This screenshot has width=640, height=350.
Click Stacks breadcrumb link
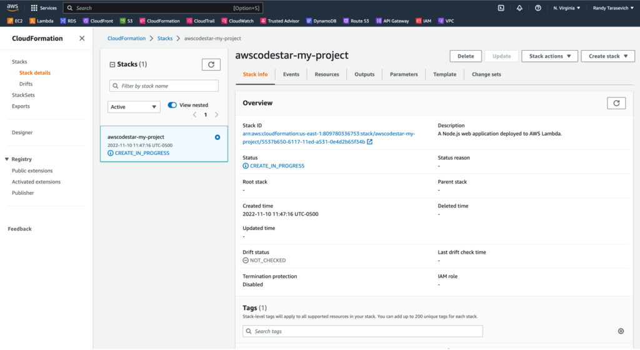[165, 38]
